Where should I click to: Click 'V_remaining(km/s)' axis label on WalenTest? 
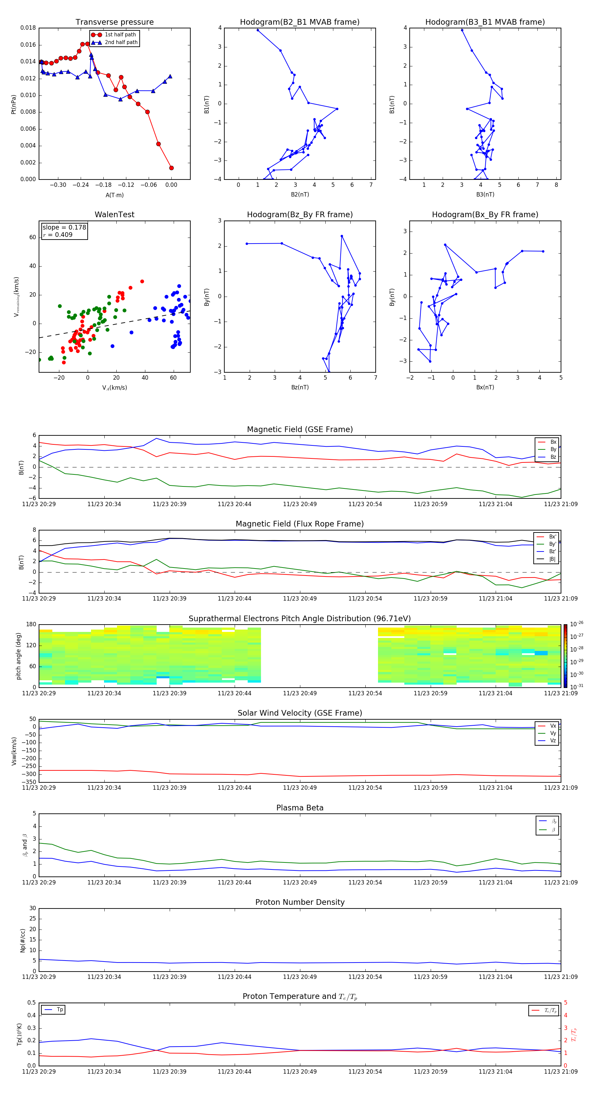tap(16, 297)
